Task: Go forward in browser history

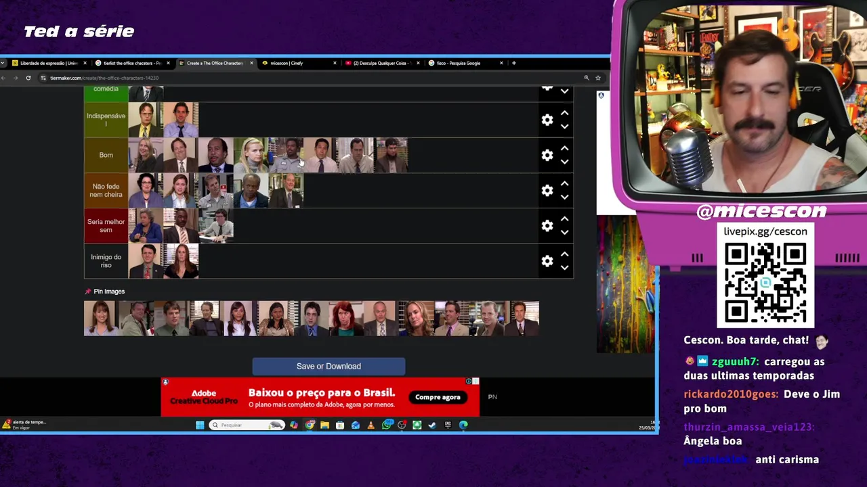Action: pyautogui.click(x=16, y=78)
